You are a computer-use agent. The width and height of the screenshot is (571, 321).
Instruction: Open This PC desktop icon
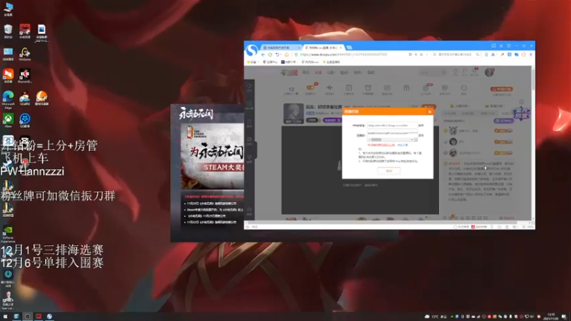point(8,9)
